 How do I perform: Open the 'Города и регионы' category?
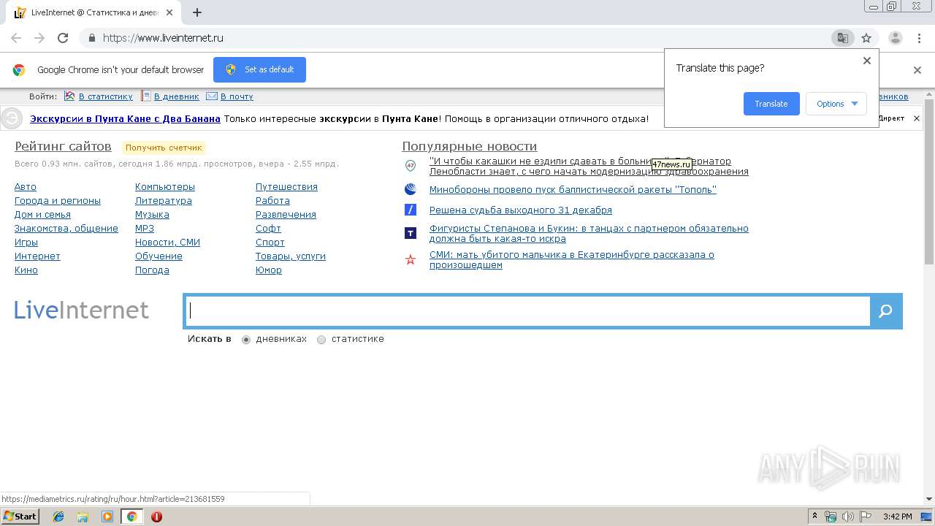coord(58,201)
